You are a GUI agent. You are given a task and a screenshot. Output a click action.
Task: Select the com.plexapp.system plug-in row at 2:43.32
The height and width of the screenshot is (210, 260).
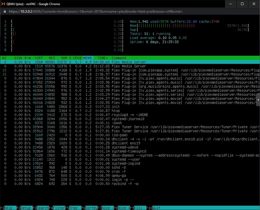(130, 70)
